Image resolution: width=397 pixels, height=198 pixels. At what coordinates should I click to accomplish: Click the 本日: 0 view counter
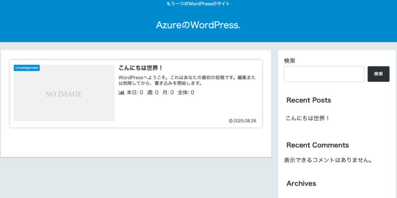tap(135, 93)
